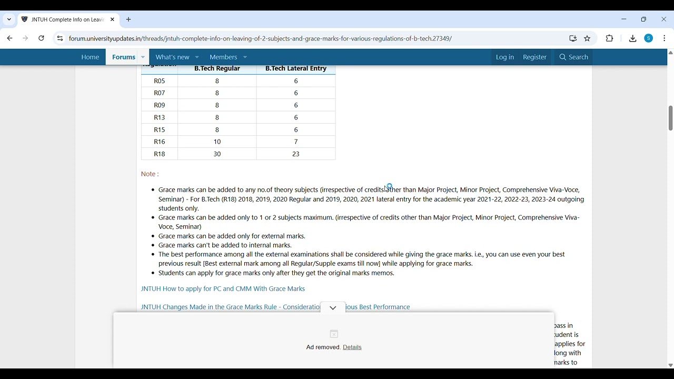View site information icon in address bar
Screen dimensions: 674x379
pos(60,38)
